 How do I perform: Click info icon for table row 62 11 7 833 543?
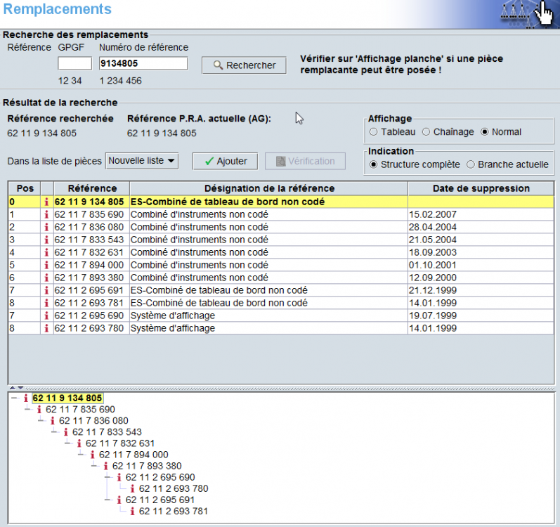46,240
